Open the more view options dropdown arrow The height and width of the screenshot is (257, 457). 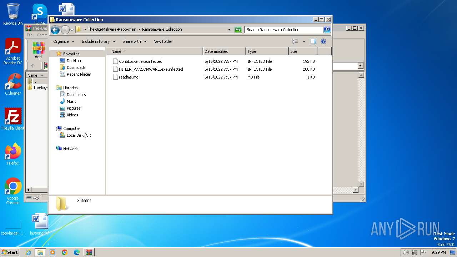[304, 41]
